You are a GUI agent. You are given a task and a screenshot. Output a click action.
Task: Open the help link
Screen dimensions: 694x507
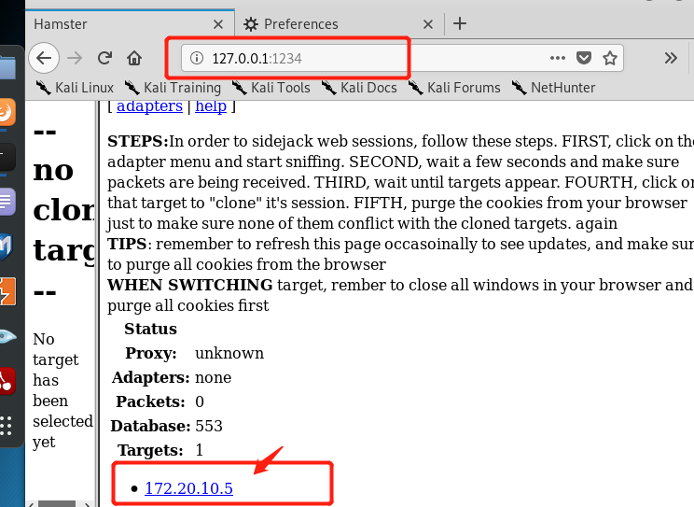click(x=211, y=106)
